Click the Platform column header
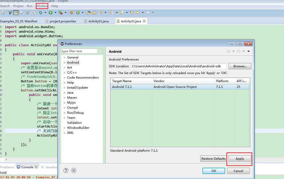The image size is (284, 179). [225, 81]
